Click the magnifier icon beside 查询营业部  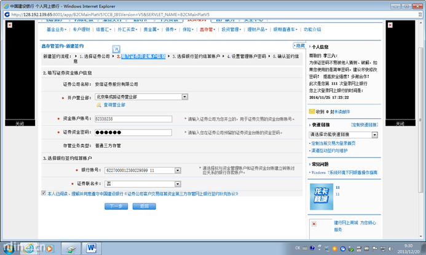point(98,105)
